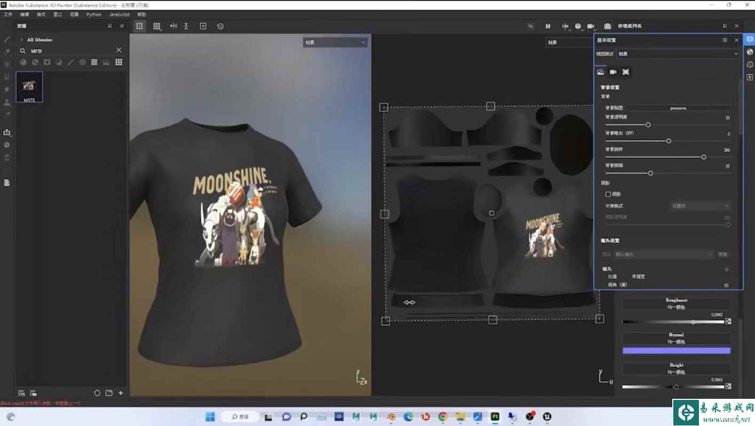755x426 pixels.
Task: Open the Log icon on right dock
Action: tap(750, 77)
